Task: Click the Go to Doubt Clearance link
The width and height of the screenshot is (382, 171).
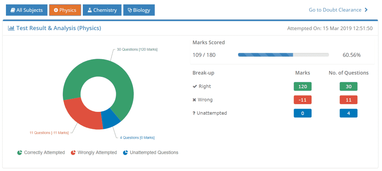Action: point(338,10)
